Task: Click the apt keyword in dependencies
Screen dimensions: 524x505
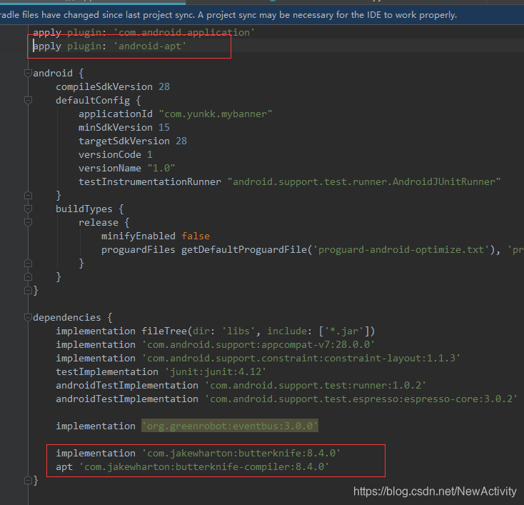Action: pyautogui.click(x=64, y=467)
